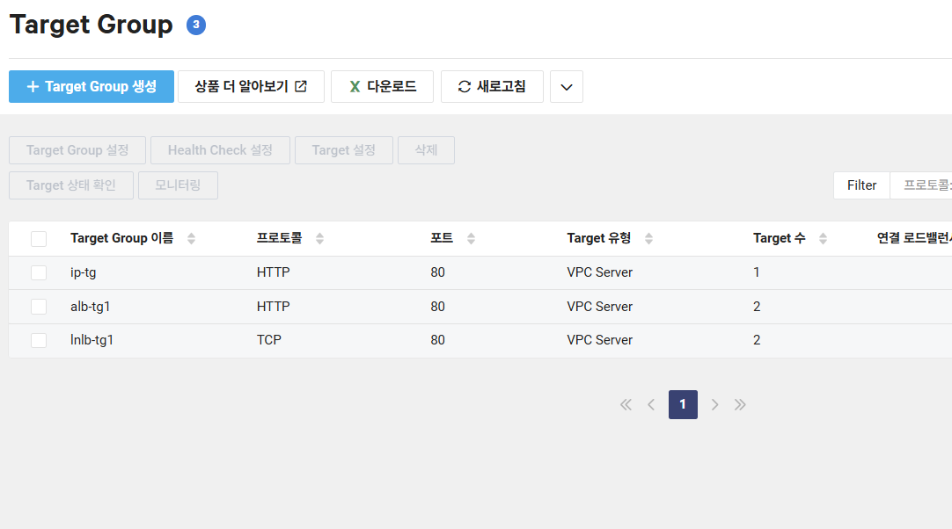952x529 pixels.
Task: Check the select-all checkbox in table header
Action: 39,237
